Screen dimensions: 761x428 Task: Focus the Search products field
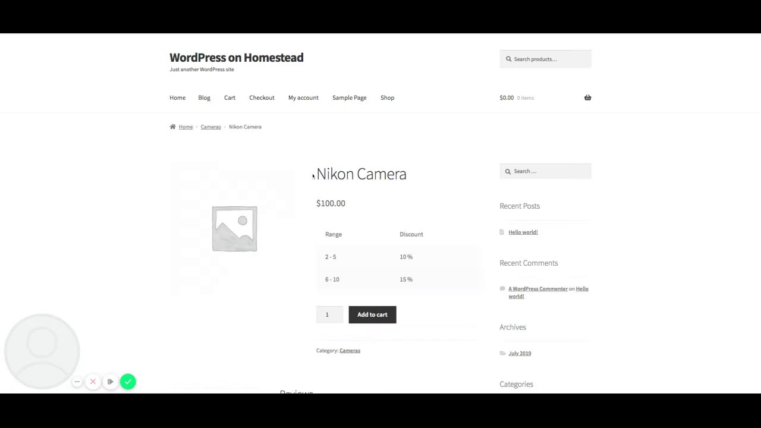coord(545,59)
